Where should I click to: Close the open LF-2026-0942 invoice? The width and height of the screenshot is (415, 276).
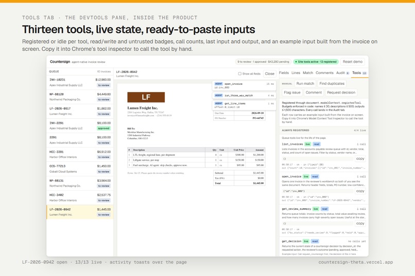pos(269,73)
